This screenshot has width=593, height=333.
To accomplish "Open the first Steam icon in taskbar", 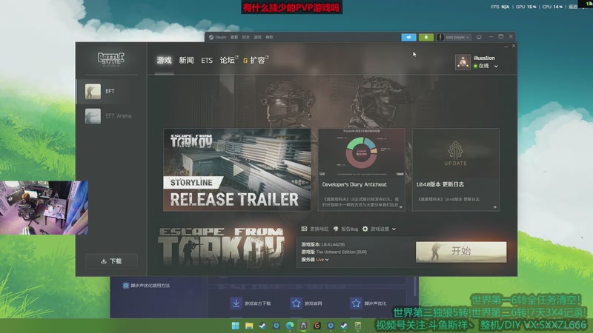I will point(262,326).
